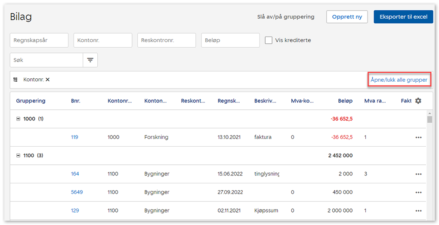Open column settings gear icon

coord(418,101)
